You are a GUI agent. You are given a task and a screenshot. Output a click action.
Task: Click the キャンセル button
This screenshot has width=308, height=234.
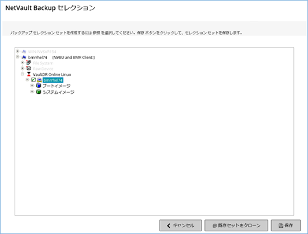(x=180, y=226)
